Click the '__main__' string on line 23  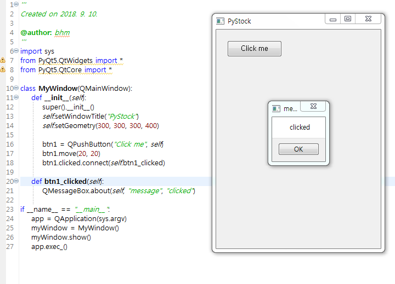point(92,210)
